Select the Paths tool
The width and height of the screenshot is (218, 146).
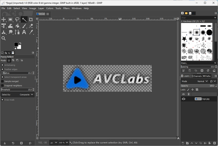coord(17,32)
